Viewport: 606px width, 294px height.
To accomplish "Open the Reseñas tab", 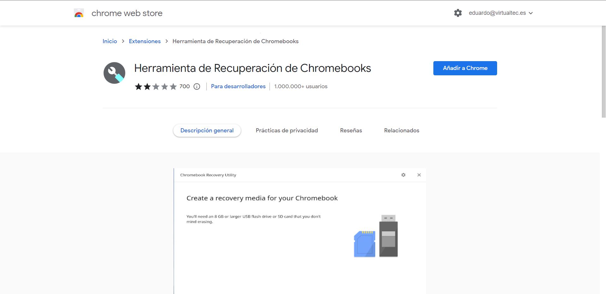I will coord(351,130).
